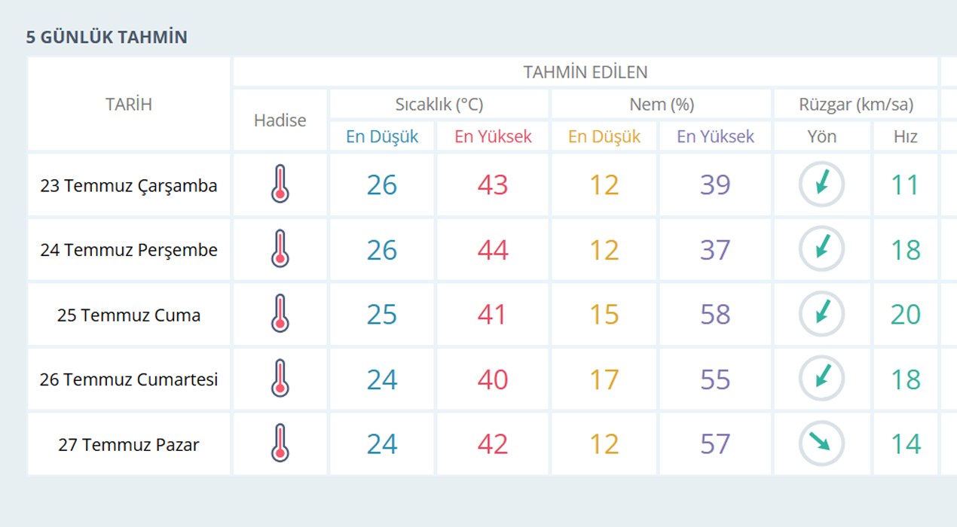This screenshot has height=527, width=957.
Task: Click the thermometer icon for 23 Temmuz Çarşamba
Action: (280, 184)
